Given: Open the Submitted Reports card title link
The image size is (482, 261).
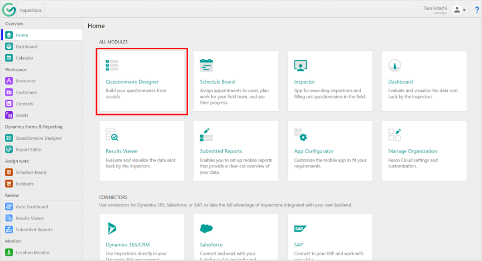Looking at the screenshot, I should point(221,151).
